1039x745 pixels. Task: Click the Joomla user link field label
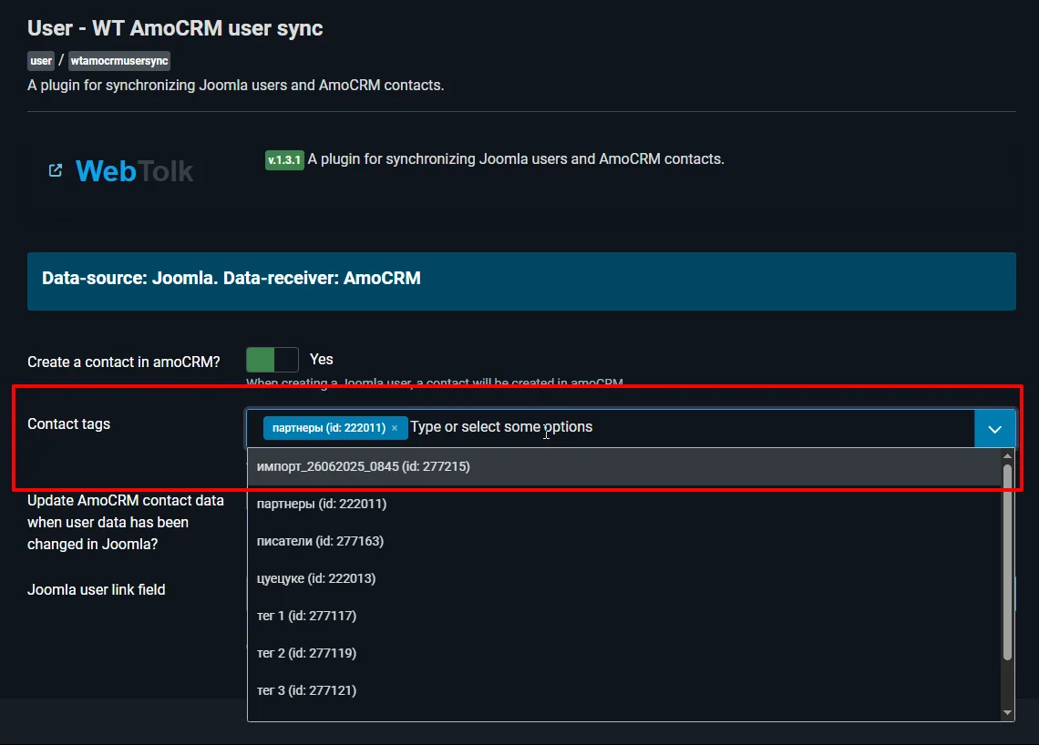[x=96, y=589]
